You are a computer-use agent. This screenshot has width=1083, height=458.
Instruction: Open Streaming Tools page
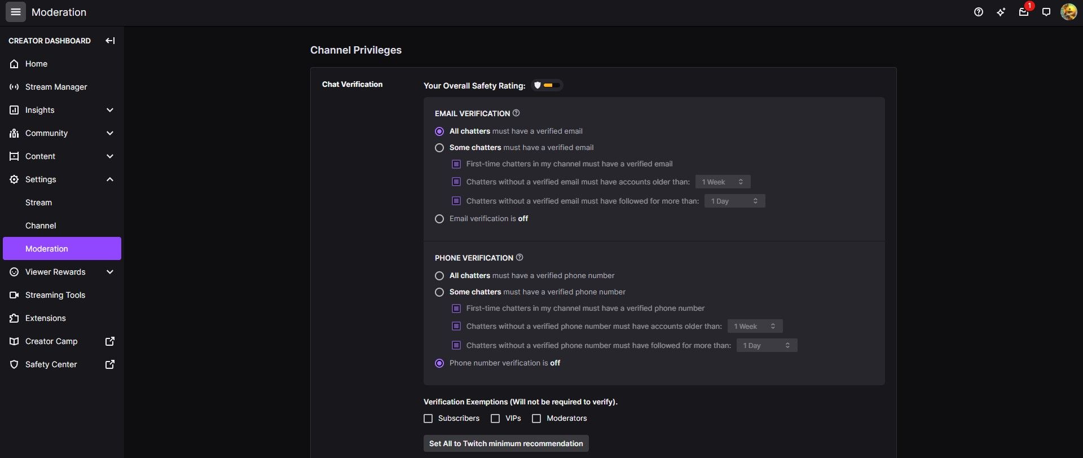click(x=62, y=295)
